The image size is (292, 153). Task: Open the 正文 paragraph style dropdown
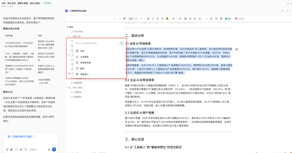coord(133,19)
